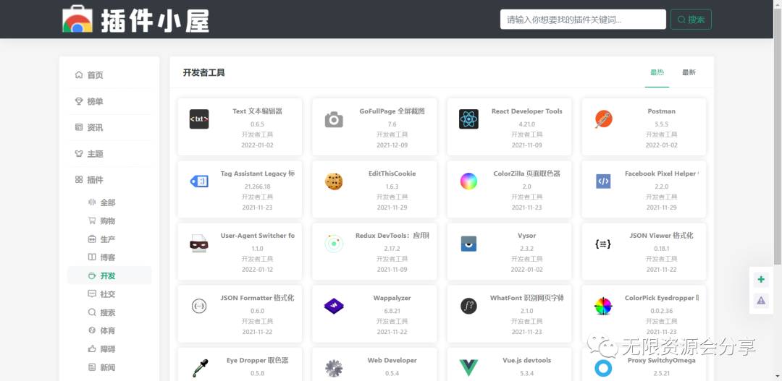Open the EditThisCookie title link
The width and height of the screenshot is (782, 381).
[392, 174]
